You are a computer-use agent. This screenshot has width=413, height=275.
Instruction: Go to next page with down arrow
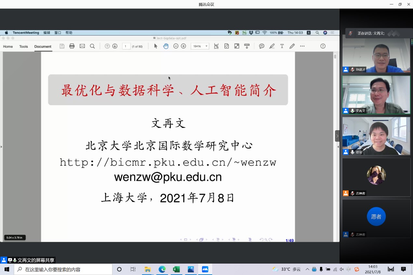[x=115, y=46]
